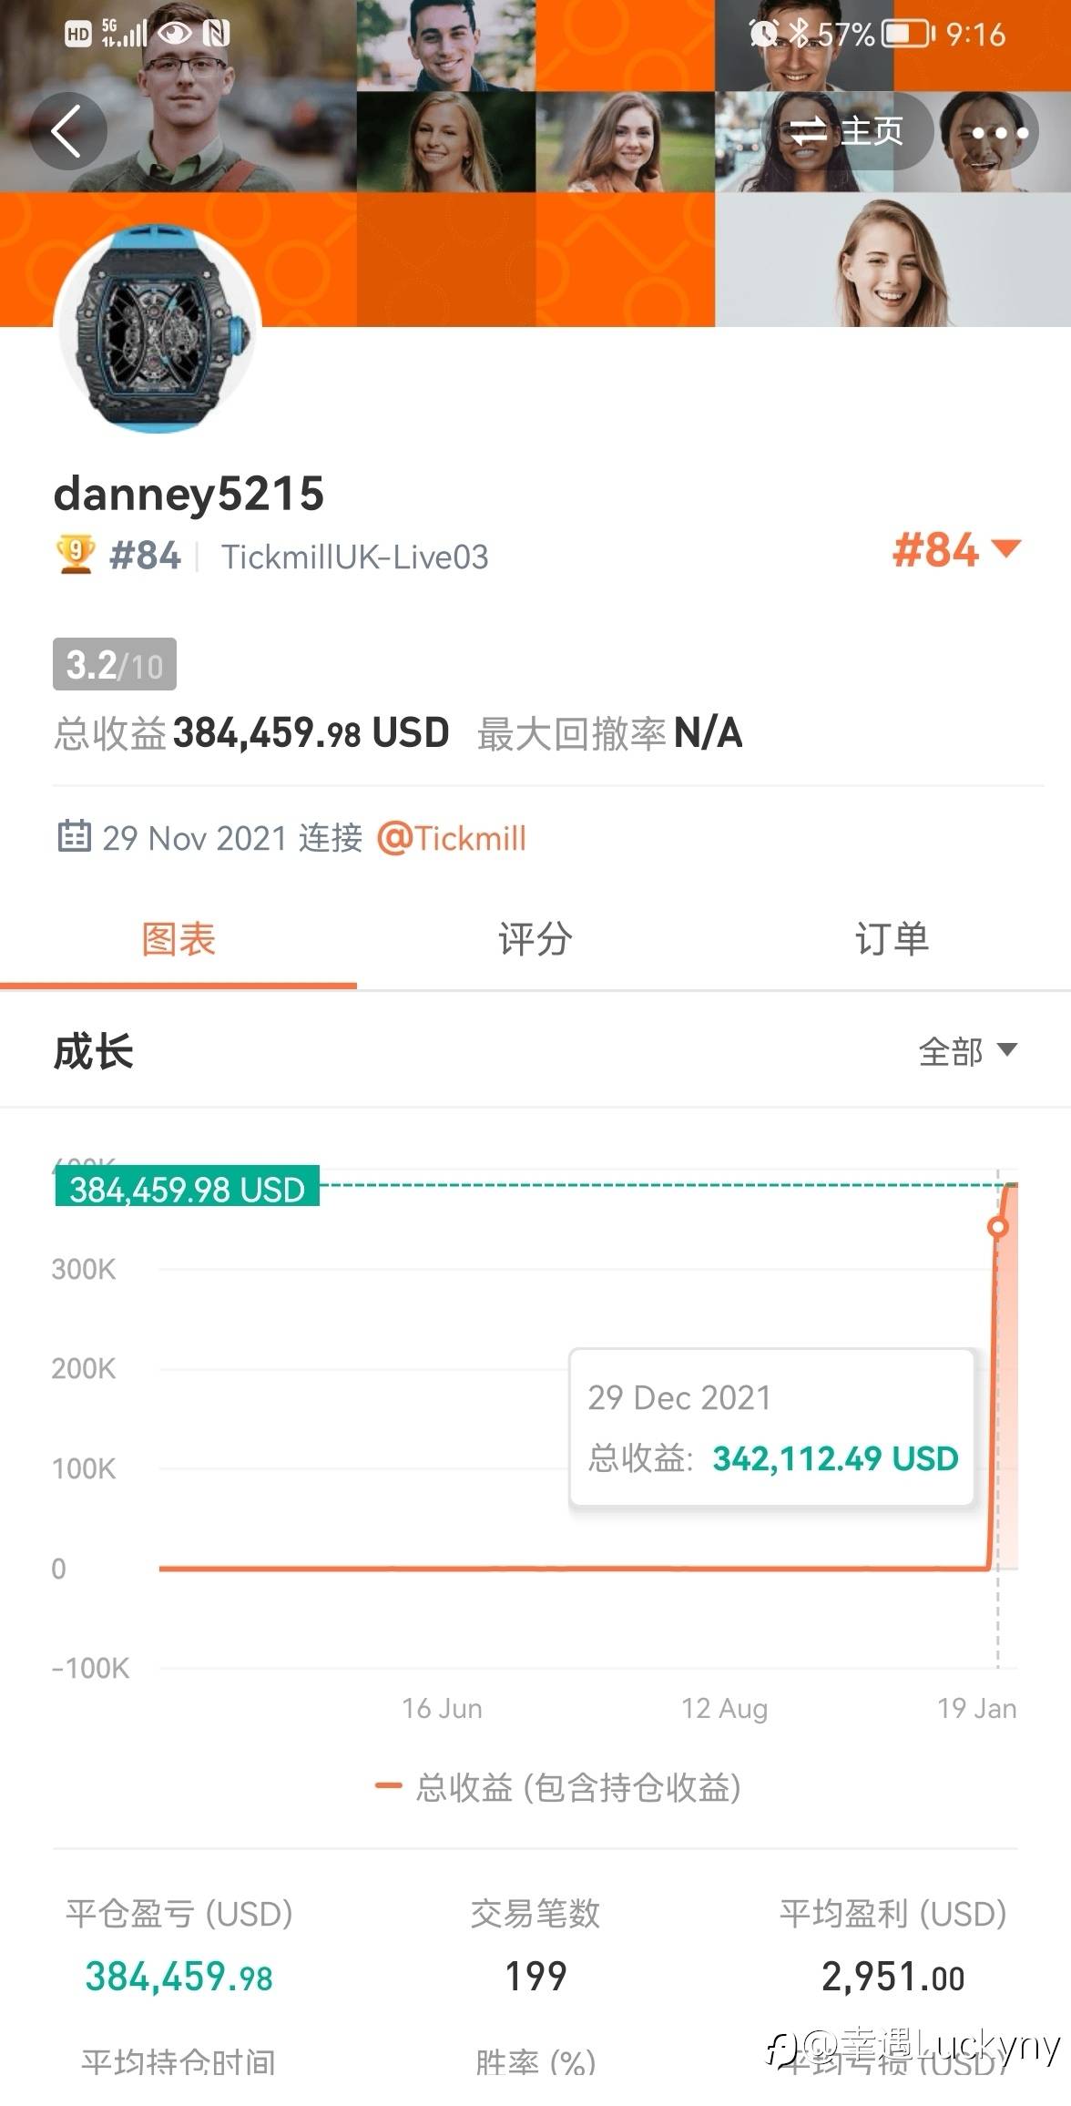Viewport: 1071px width, 2106px height.
Task: Select the orange chart data point marker
Action: click(998, 1227)
